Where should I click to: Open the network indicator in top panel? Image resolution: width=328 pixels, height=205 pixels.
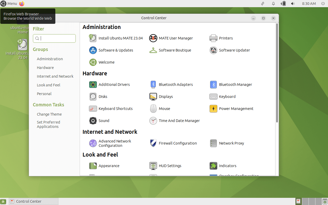(x=263, y=4)
